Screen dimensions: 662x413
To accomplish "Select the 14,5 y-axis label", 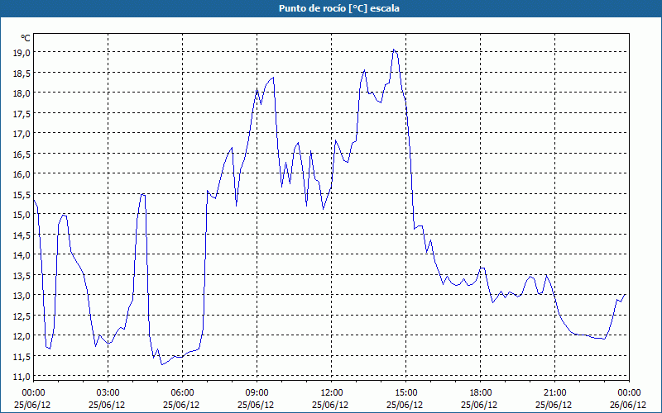I will pyautogui.click(x=22, y=235).
